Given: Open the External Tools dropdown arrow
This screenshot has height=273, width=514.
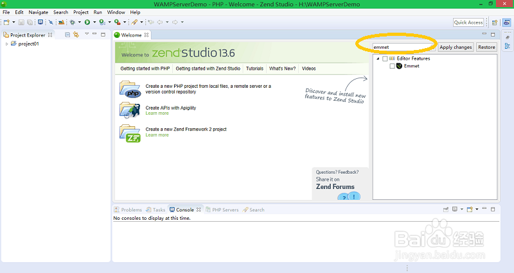Looking at the screenshot, I should 125,22.
